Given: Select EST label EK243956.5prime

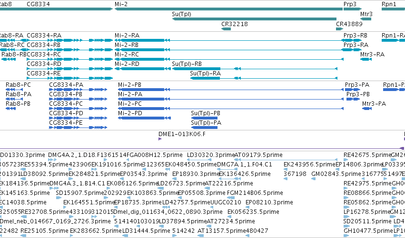Looking at the screenshot, I should [x=309, y=165].
